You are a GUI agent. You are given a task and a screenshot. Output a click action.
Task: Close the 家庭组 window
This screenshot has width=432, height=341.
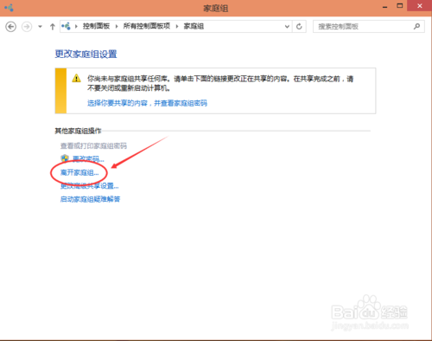tap(419, 6)
